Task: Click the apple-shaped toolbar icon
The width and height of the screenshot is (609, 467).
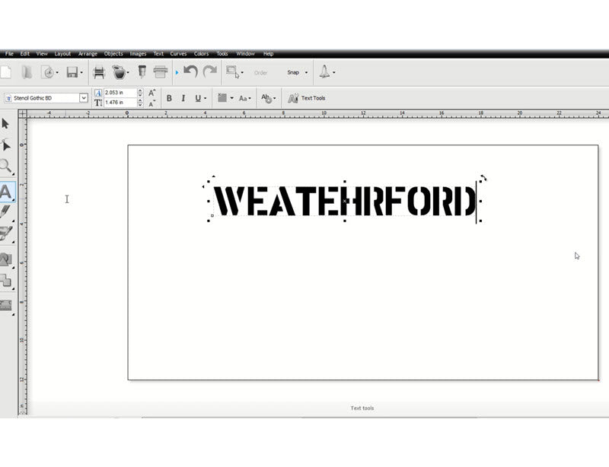Action: click(x=119, y=72)
